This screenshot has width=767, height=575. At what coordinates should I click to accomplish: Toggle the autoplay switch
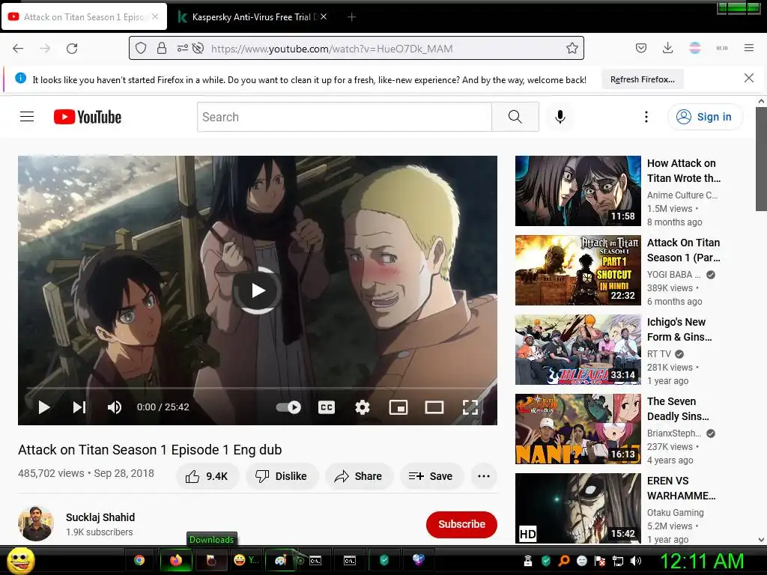(x=288, y=407)
